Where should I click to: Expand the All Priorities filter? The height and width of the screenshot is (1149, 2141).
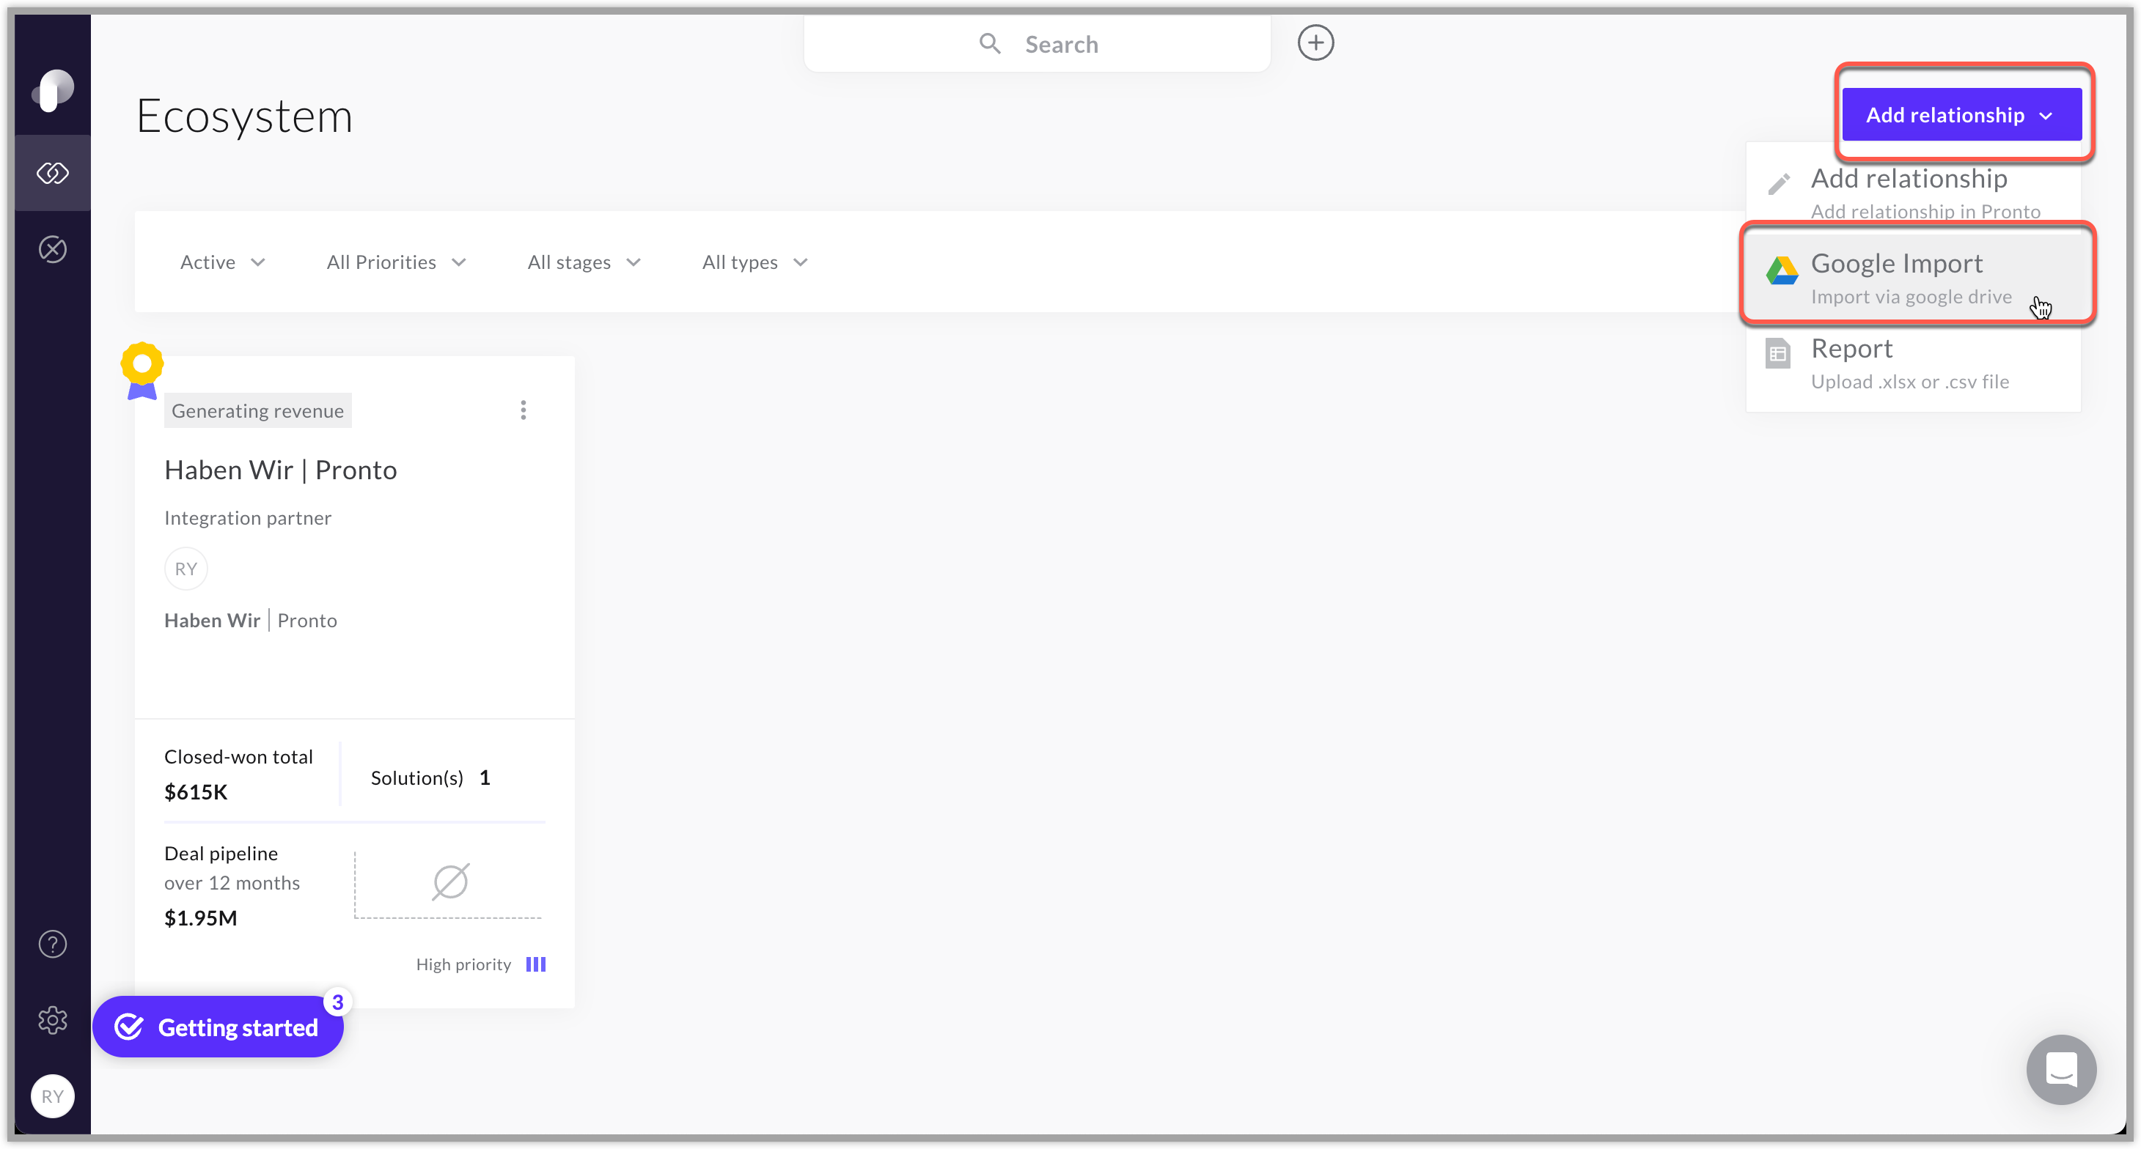coord(396,262)
